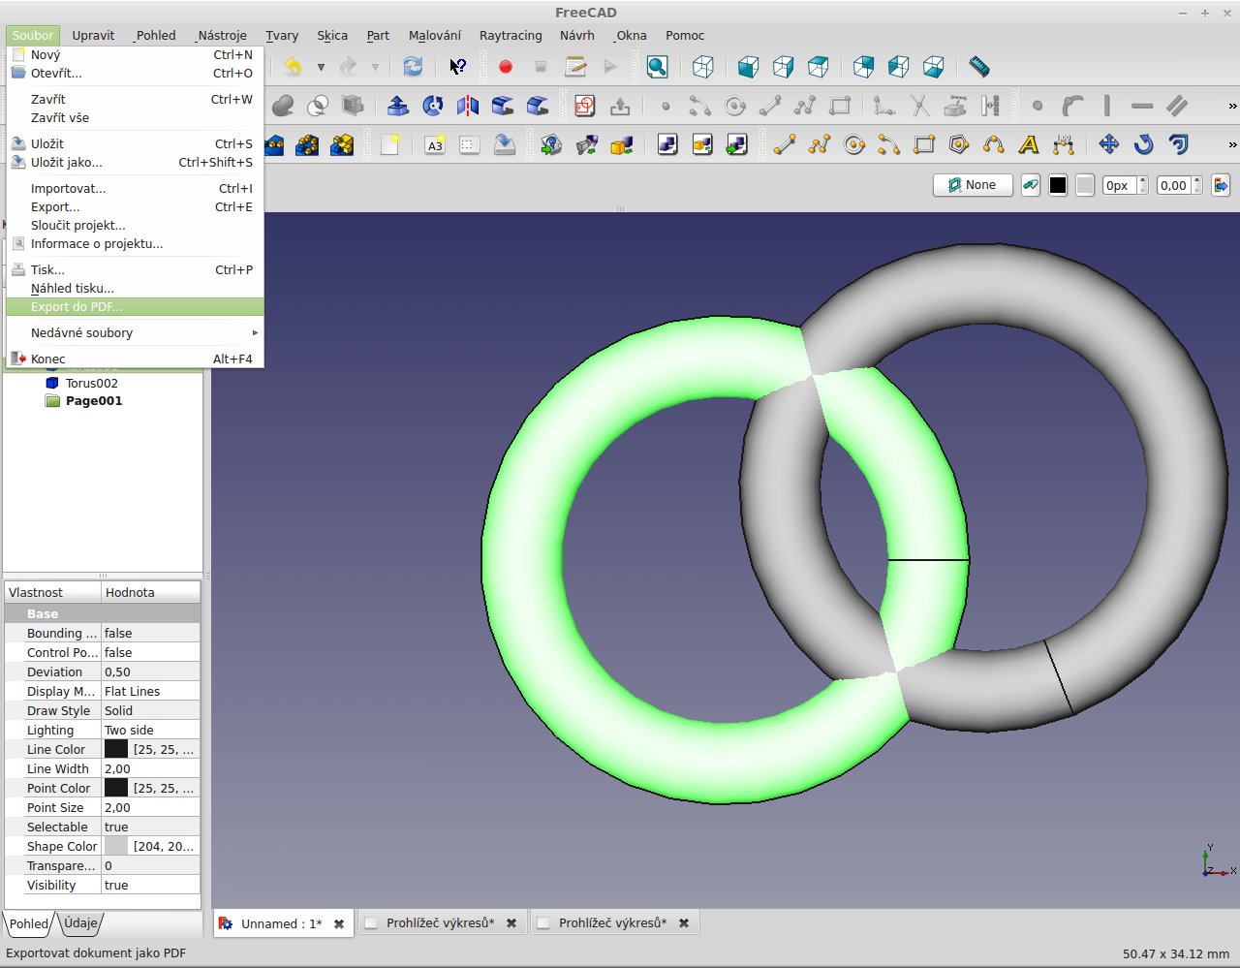Click the What's This help cursor icon
Viewport: 1240px width, 968px height.
tap(457, 67)
